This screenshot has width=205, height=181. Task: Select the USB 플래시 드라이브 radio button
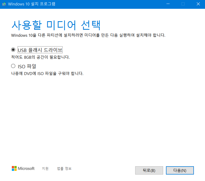(x=13, y=50)
